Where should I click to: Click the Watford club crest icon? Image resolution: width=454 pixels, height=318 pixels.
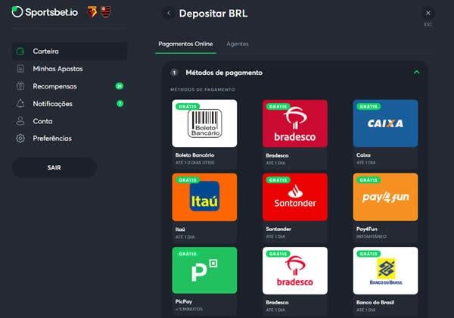pos(92,12)
